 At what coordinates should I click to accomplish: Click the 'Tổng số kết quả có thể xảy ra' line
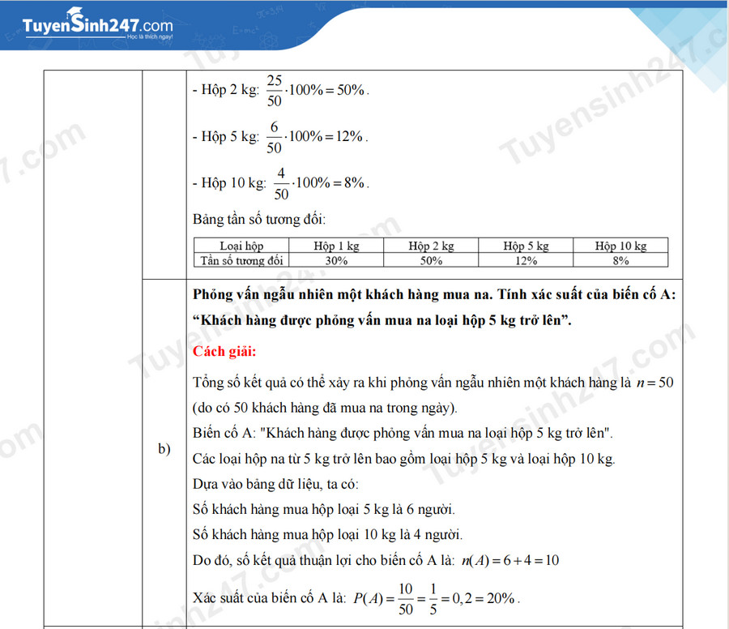433,383
